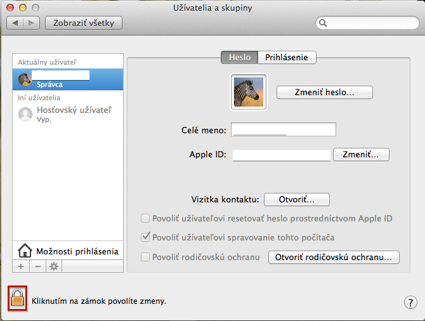
Task: Minimize the window with the yellow button
Action: click(x=23, y=8)
